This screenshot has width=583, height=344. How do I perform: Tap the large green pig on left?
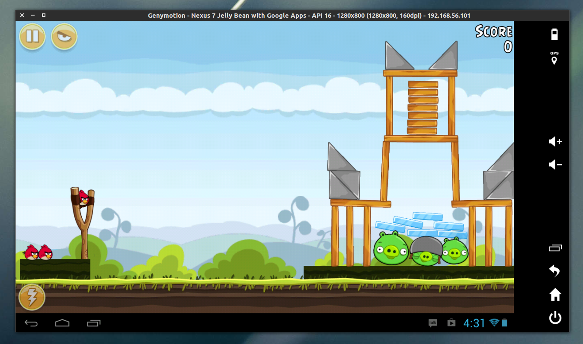(x=391, y=248)
